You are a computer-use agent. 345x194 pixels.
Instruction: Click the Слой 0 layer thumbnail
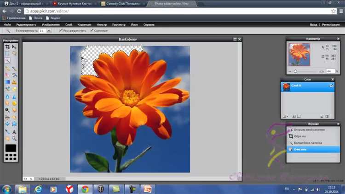[286, 87]
